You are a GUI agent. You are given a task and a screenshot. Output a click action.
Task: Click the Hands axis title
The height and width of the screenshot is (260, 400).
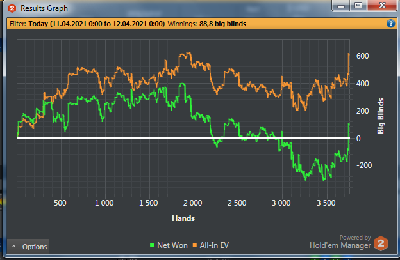coord(183,218)
